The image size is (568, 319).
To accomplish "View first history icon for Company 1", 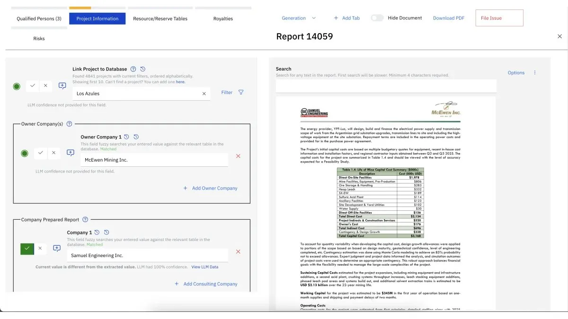I will click(97, 233).
